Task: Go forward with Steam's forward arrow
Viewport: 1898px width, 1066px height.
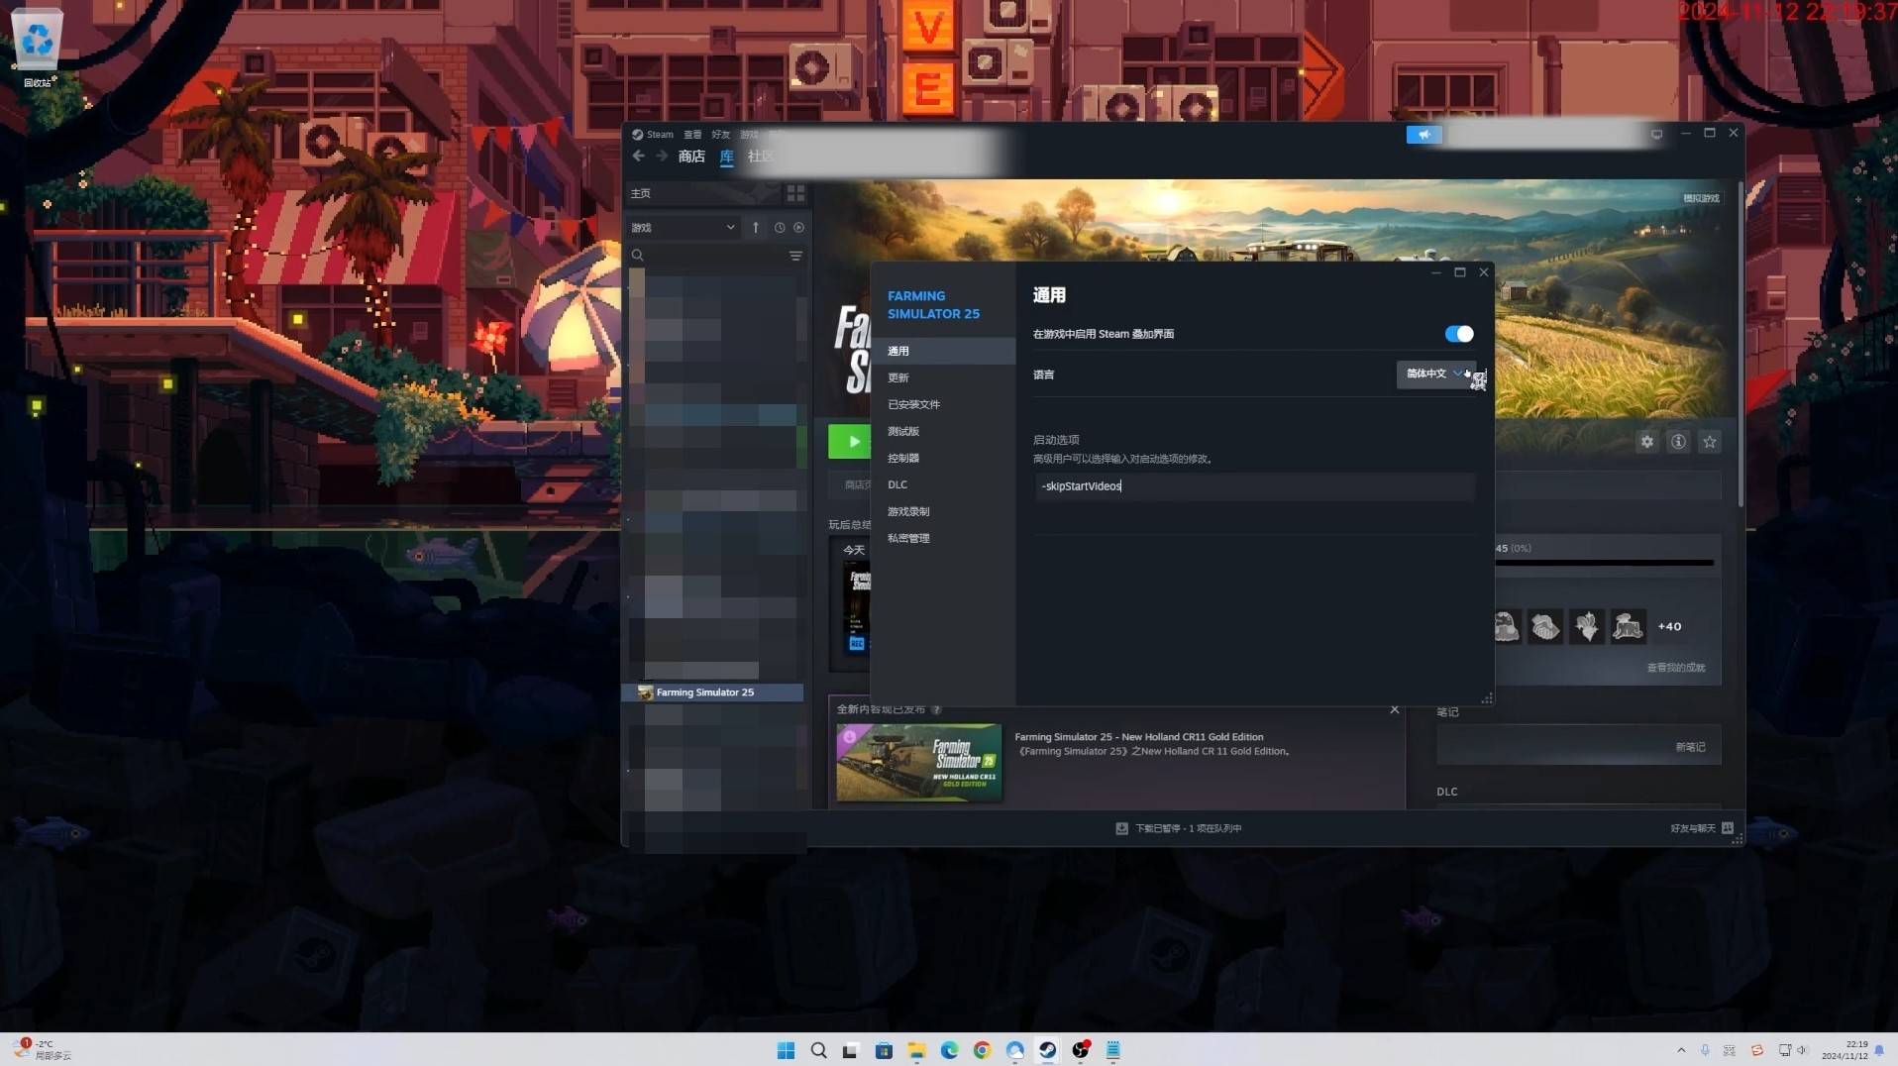Action: (662, 157)
